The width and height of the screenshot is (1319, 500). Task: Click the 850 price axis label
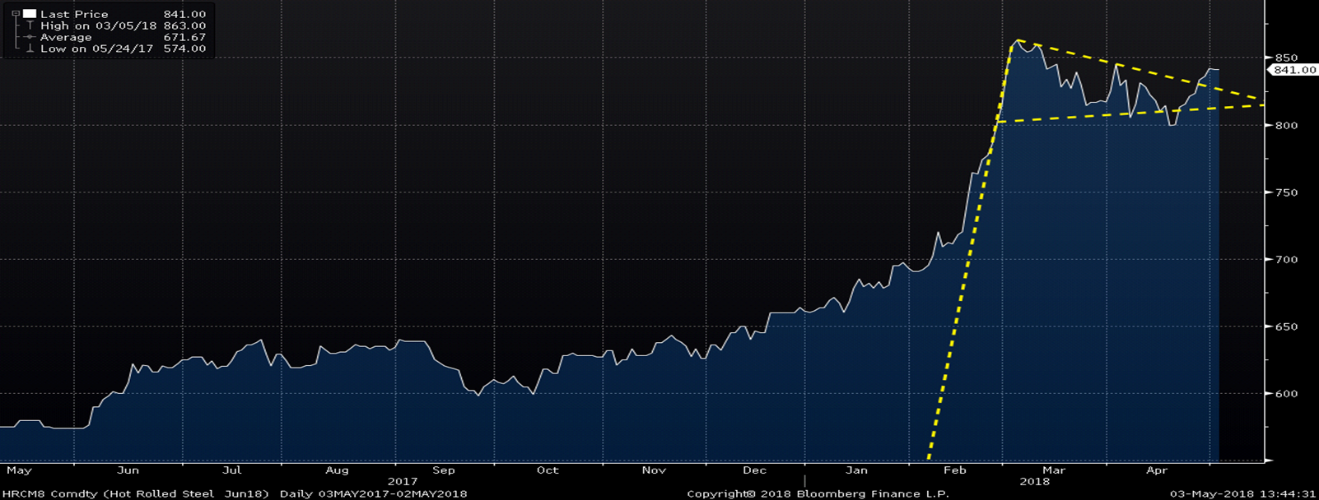click(x=1286, y=58)
